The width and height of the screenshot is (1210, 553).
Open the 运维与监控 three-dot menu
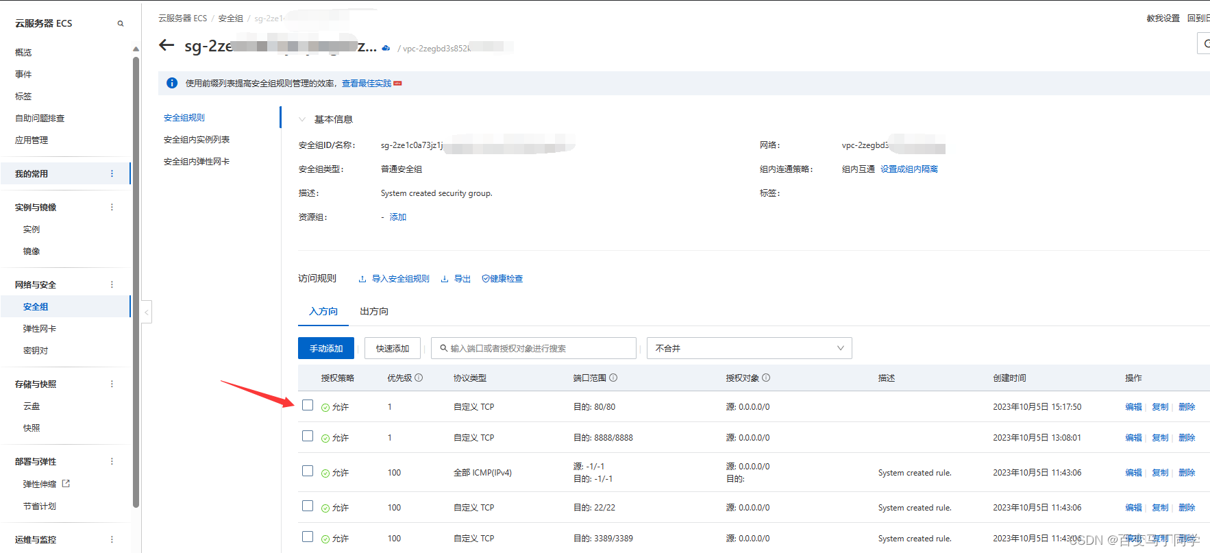click(x=112, y=539)
